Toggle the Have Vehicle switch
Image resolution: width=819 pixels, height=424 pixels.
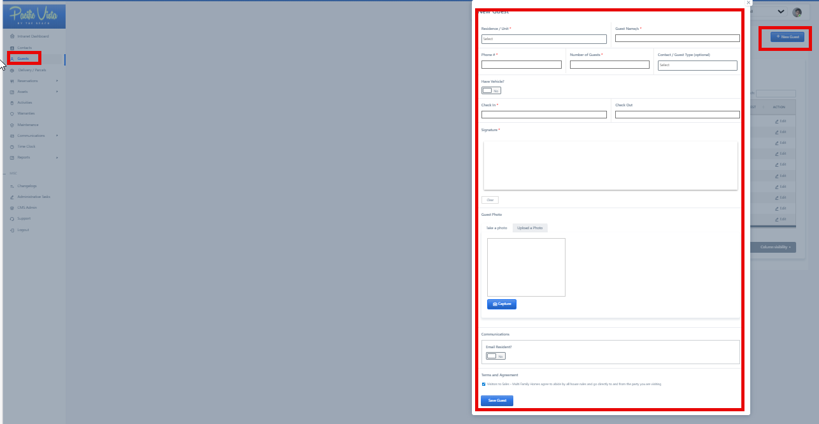point(491,90)
